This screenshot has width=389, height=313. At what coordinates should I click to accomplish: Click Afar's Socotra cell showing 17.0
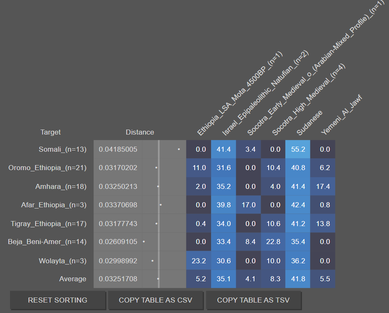248,205
